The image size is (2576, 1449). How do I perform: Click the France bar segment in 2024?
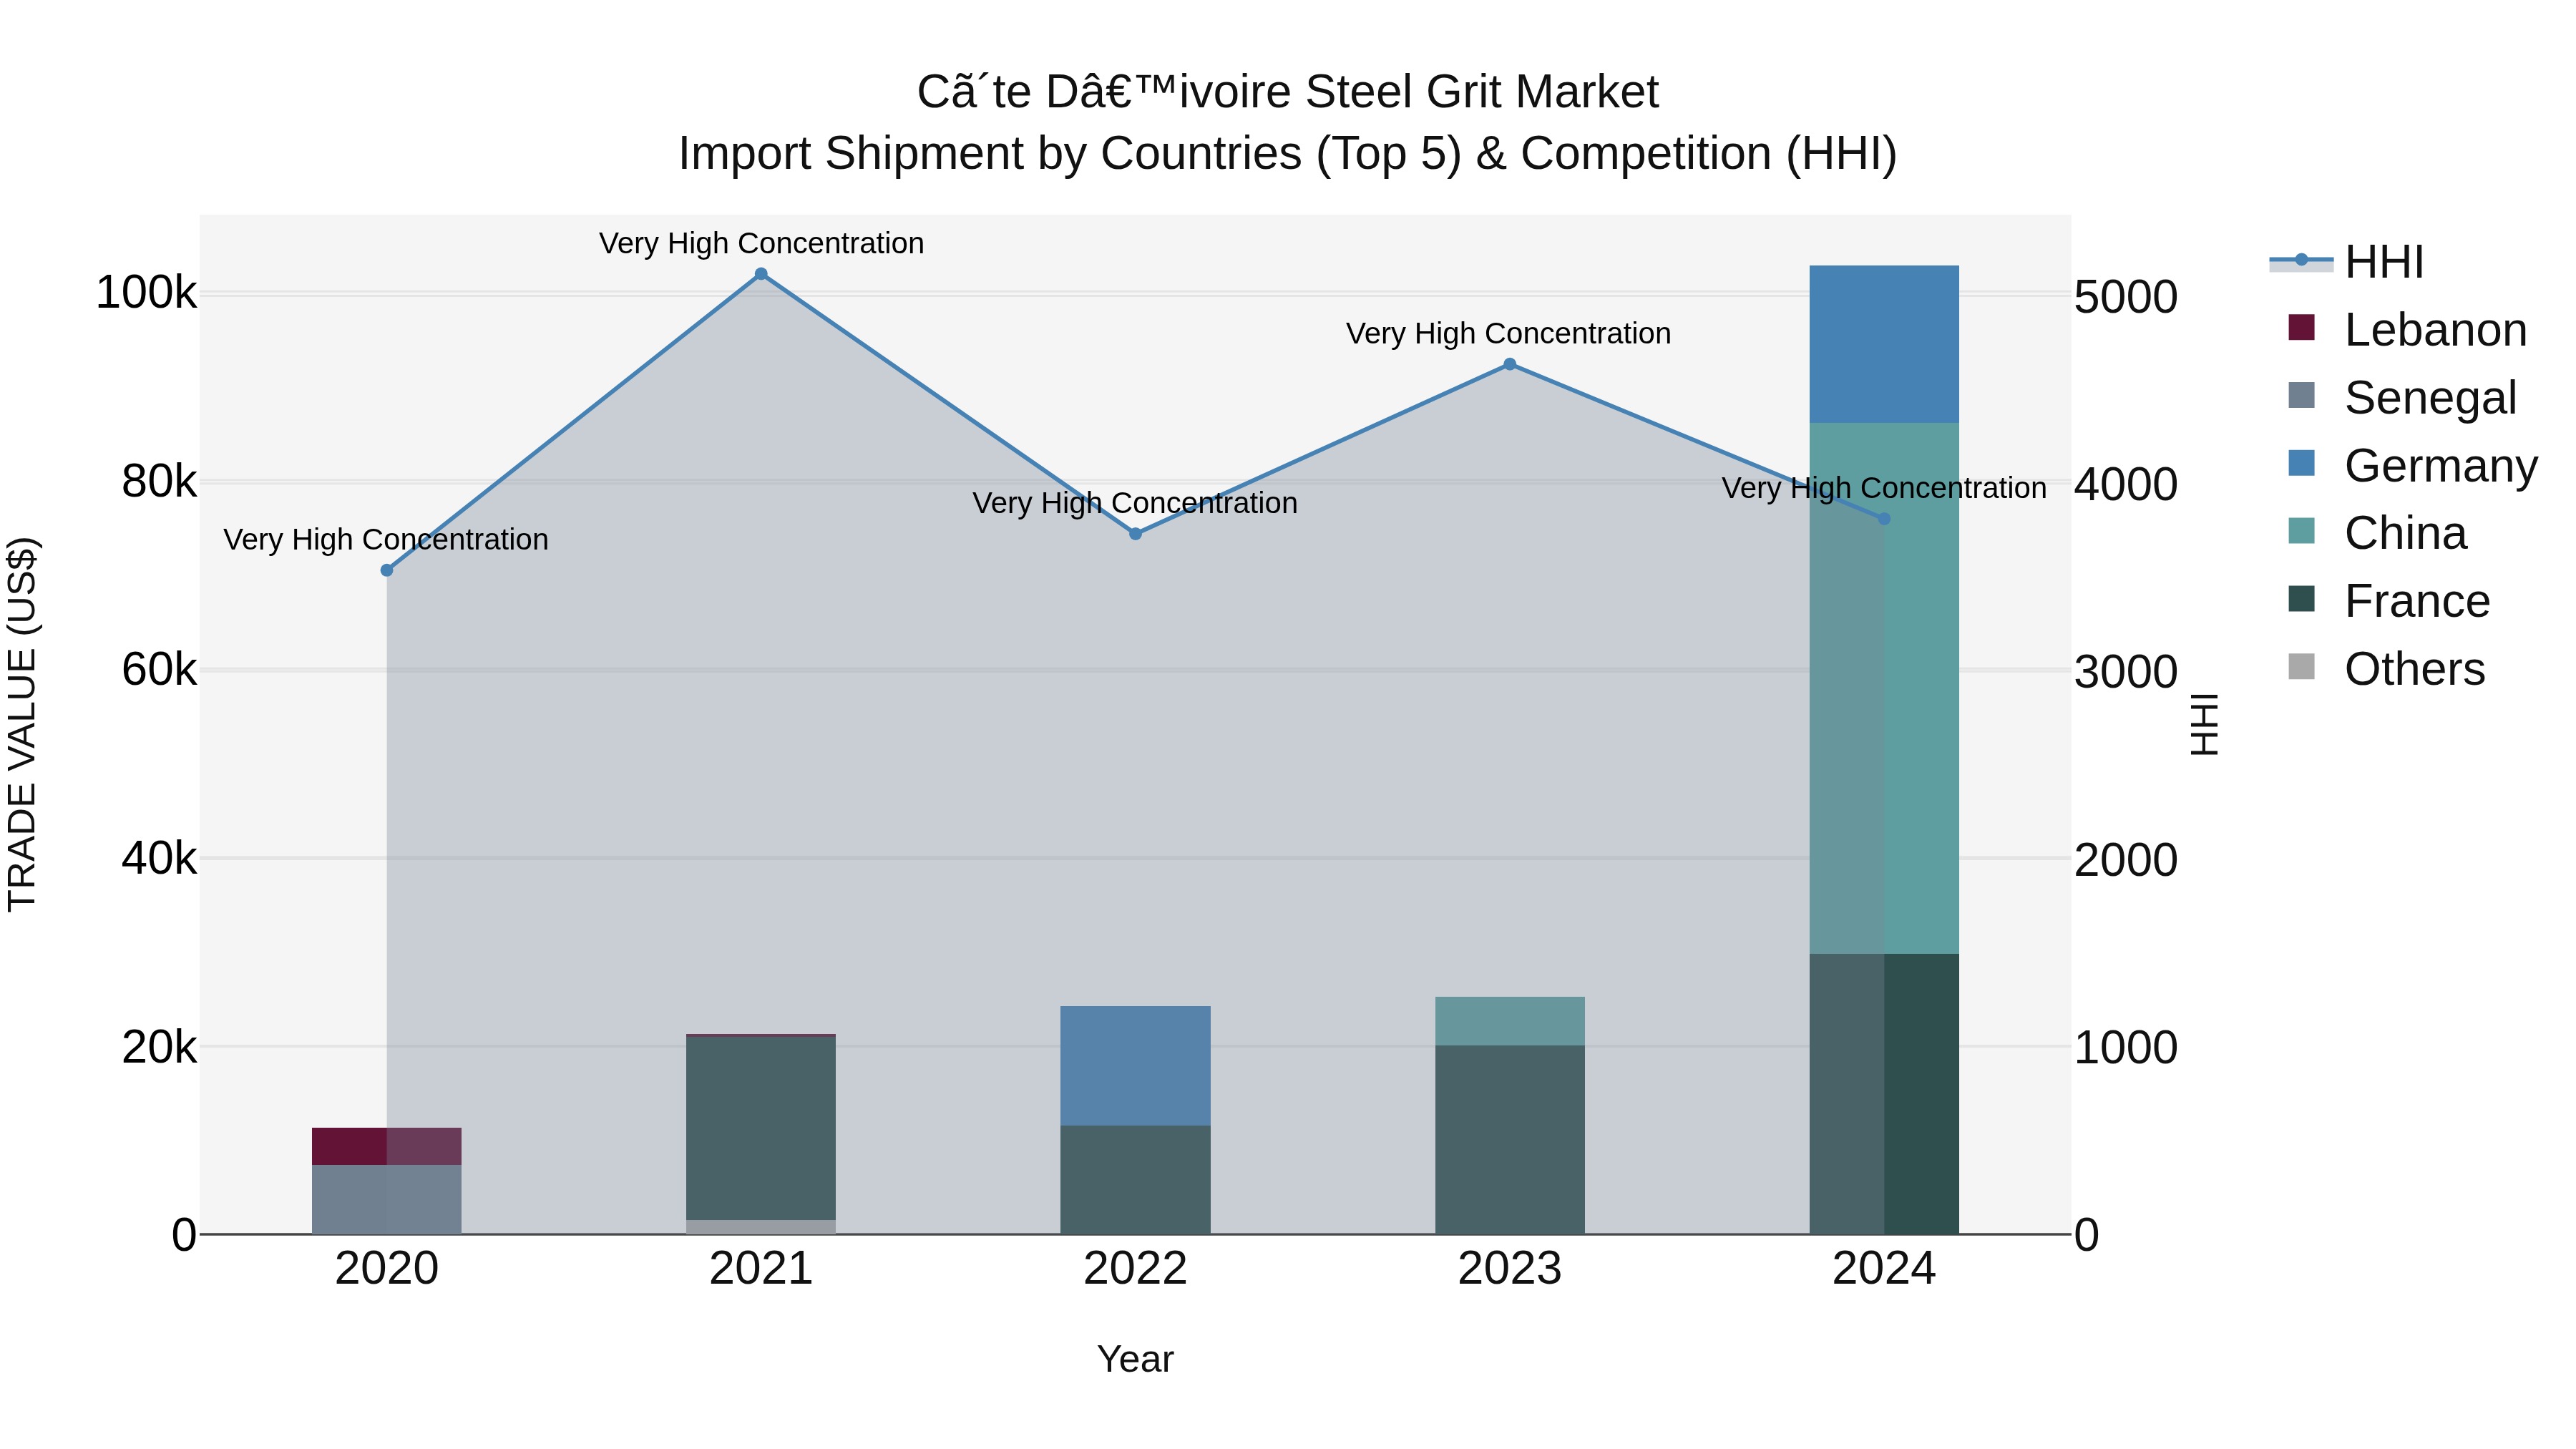tap(1884, 1094)
